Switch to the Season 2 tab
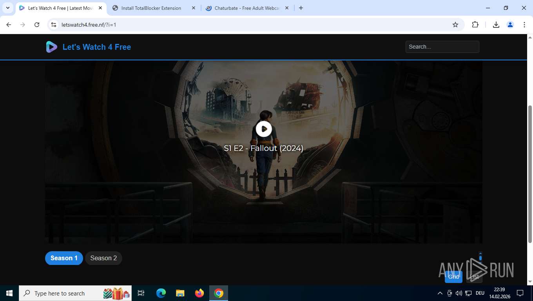Screen dimensions: 533x301 coord(103,258)
